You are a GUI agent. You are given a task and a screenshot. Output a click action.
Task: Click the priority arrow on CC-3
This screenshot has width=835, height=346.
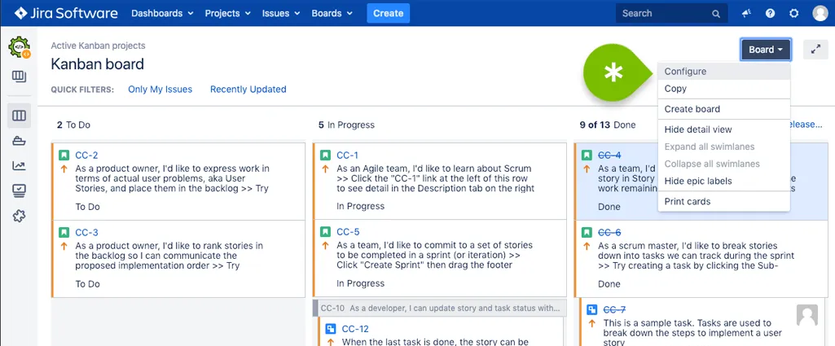click(64, 247)
